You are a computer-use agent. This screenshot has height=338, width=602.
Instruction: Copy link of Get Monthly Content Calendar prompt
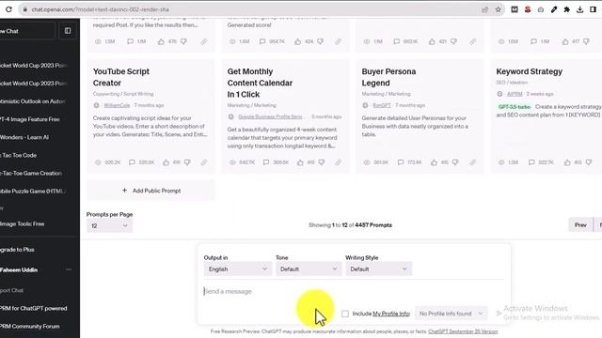click(x=338, y=162)
